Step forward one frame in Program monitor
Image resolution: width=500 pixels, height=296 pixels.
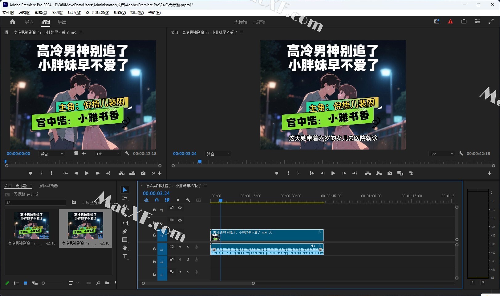344,173
